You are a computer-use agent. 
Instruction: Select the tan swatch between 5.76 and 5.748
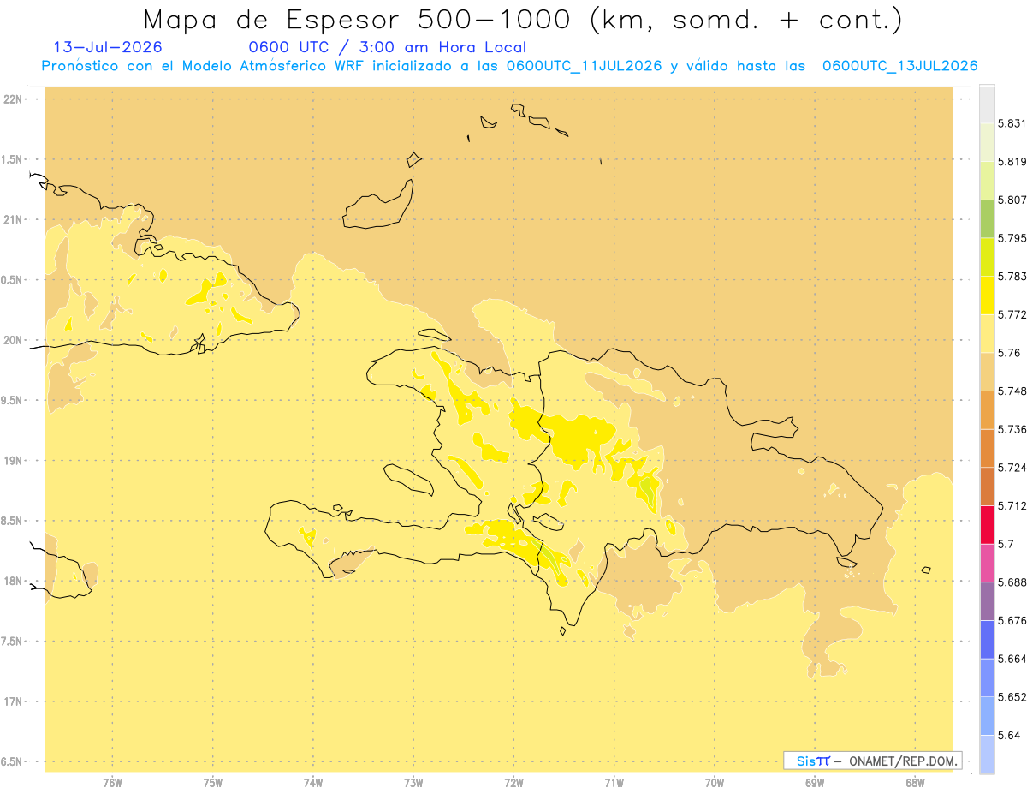pos(987,372)
